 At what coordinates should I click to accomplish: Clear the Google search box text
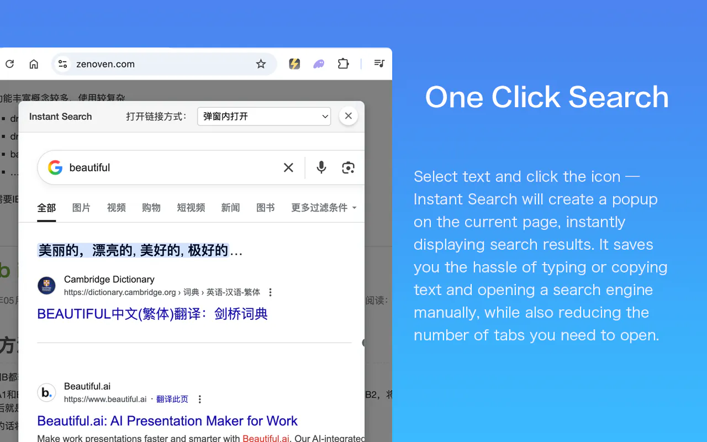288,167
